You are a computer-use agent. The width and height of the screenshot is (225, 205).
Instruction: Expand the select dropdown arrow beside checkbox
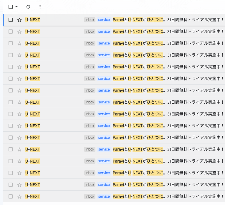click(16, 7)
